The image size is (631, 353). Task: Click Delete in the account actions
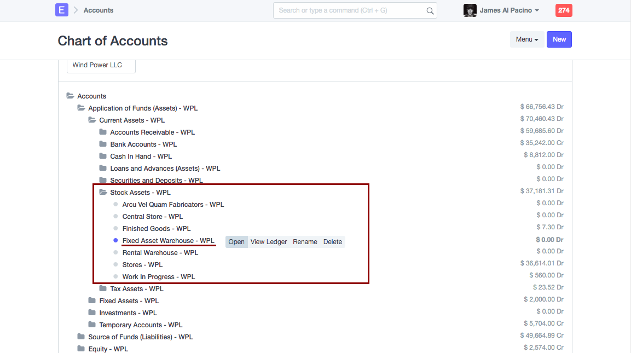pos(332,242)
